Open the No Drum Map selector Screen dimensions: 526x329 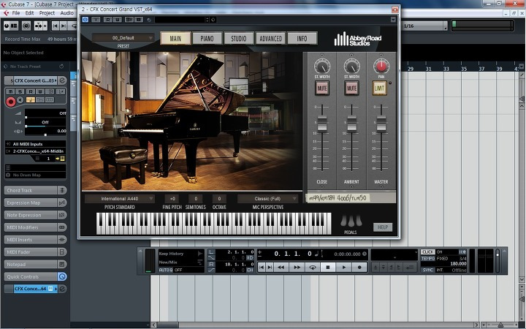[35, 175]
